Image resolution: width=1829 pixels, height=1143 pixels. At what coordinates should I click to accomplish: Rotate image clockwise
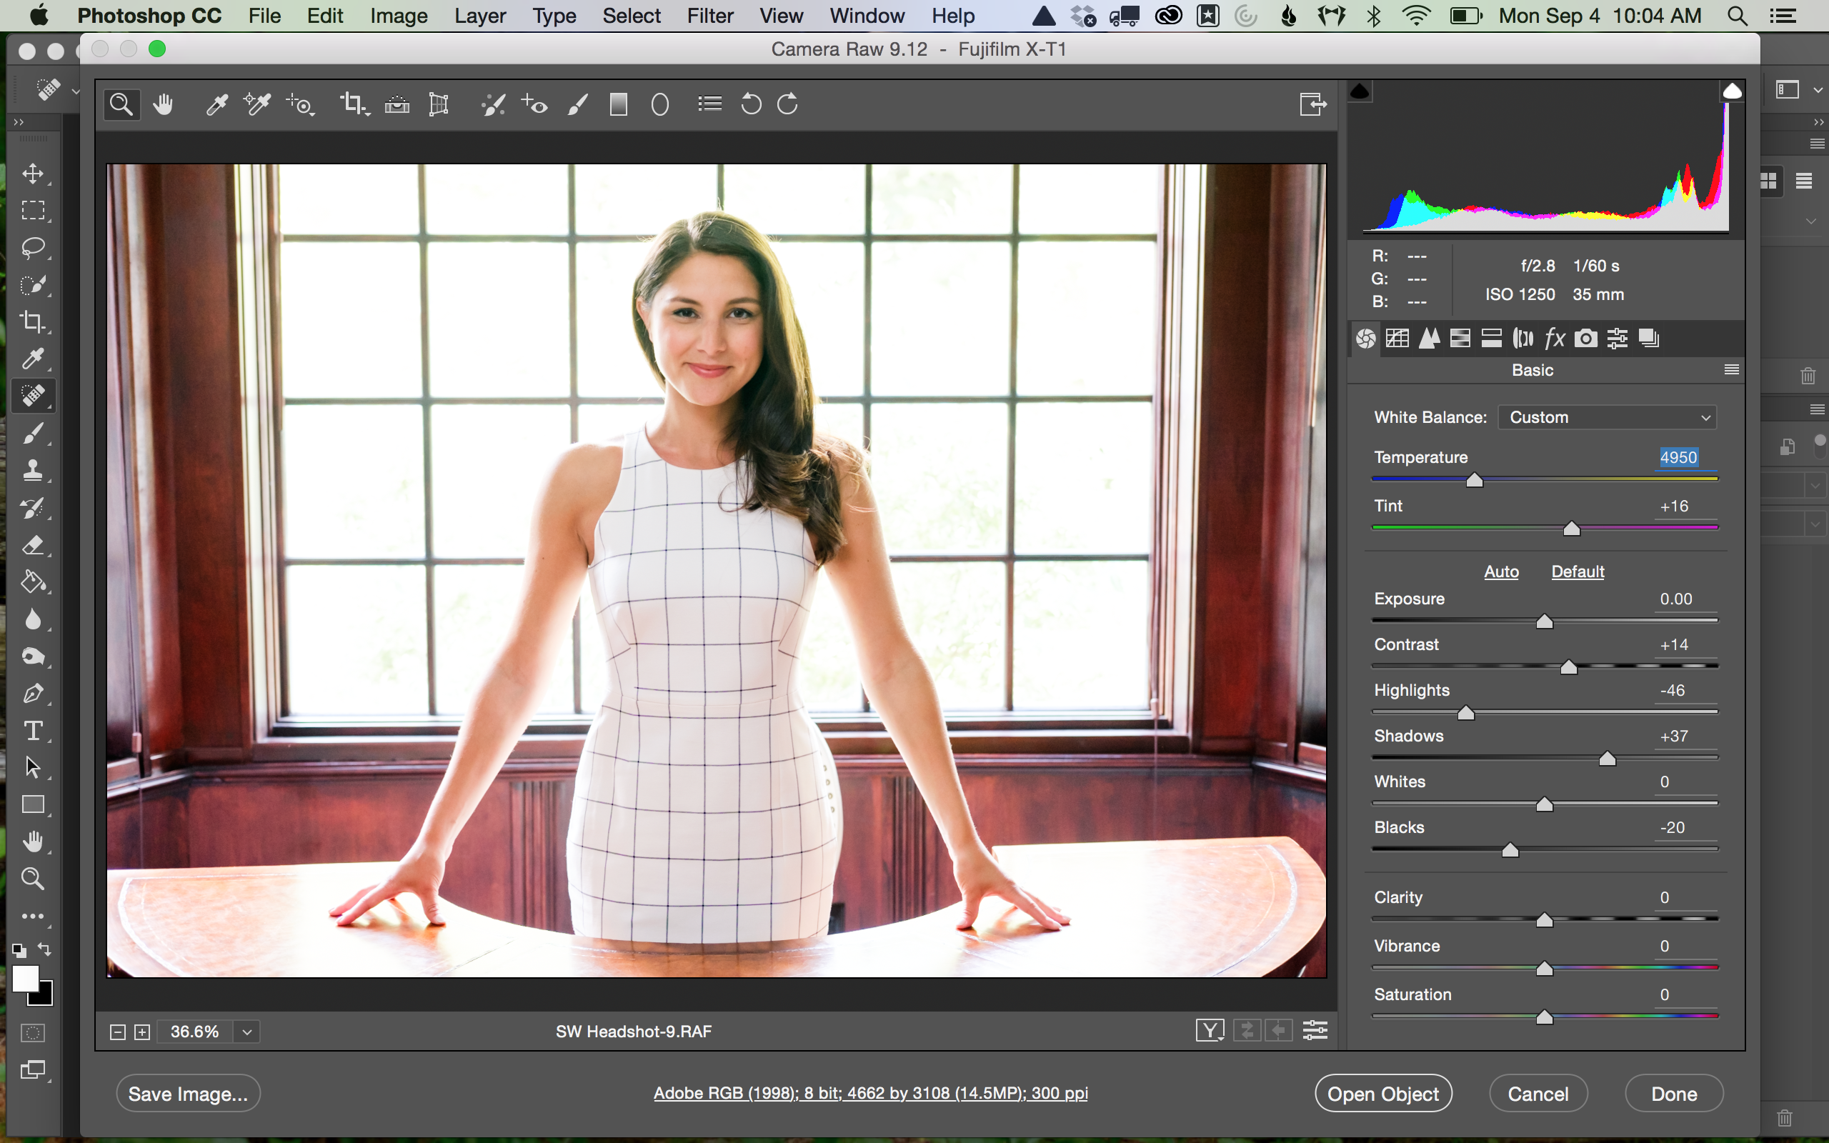pyautogui.click(x=787, y=104)
